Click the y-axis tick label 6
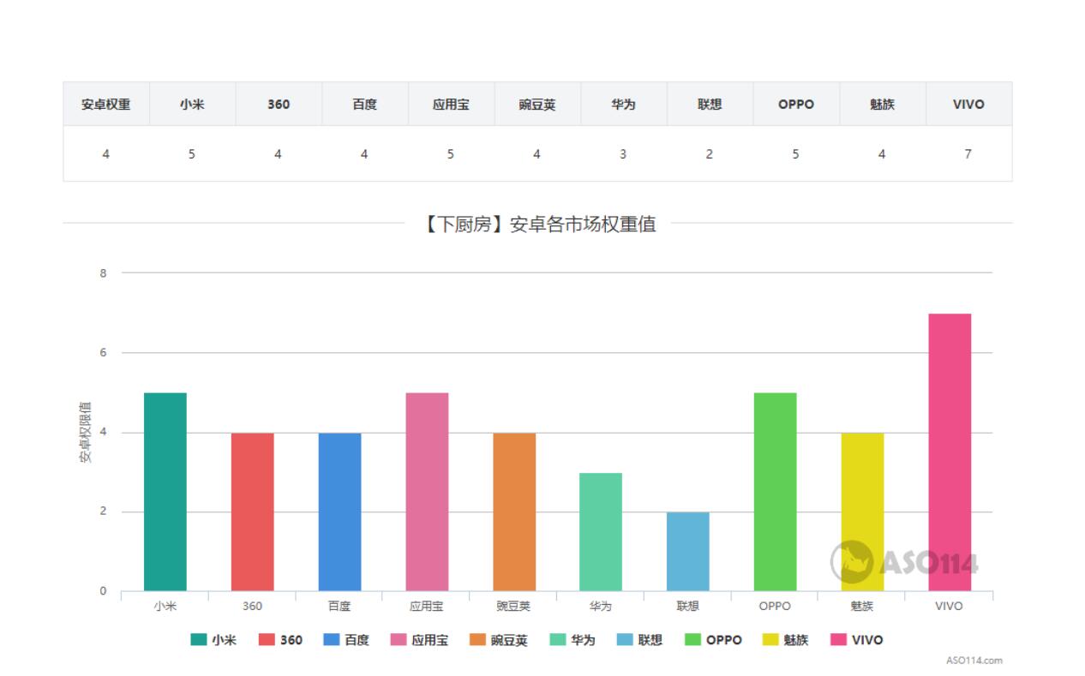The image size is (1085, 676). pos(104,352)
